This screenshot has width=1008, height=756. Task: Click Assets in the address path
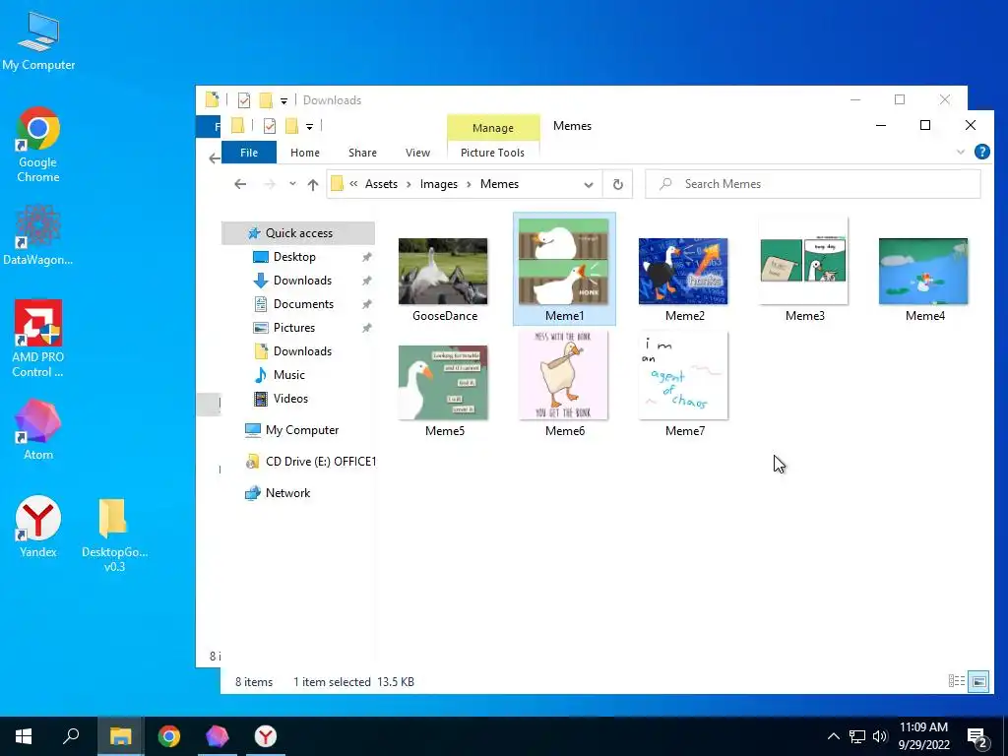click(381, 184)
